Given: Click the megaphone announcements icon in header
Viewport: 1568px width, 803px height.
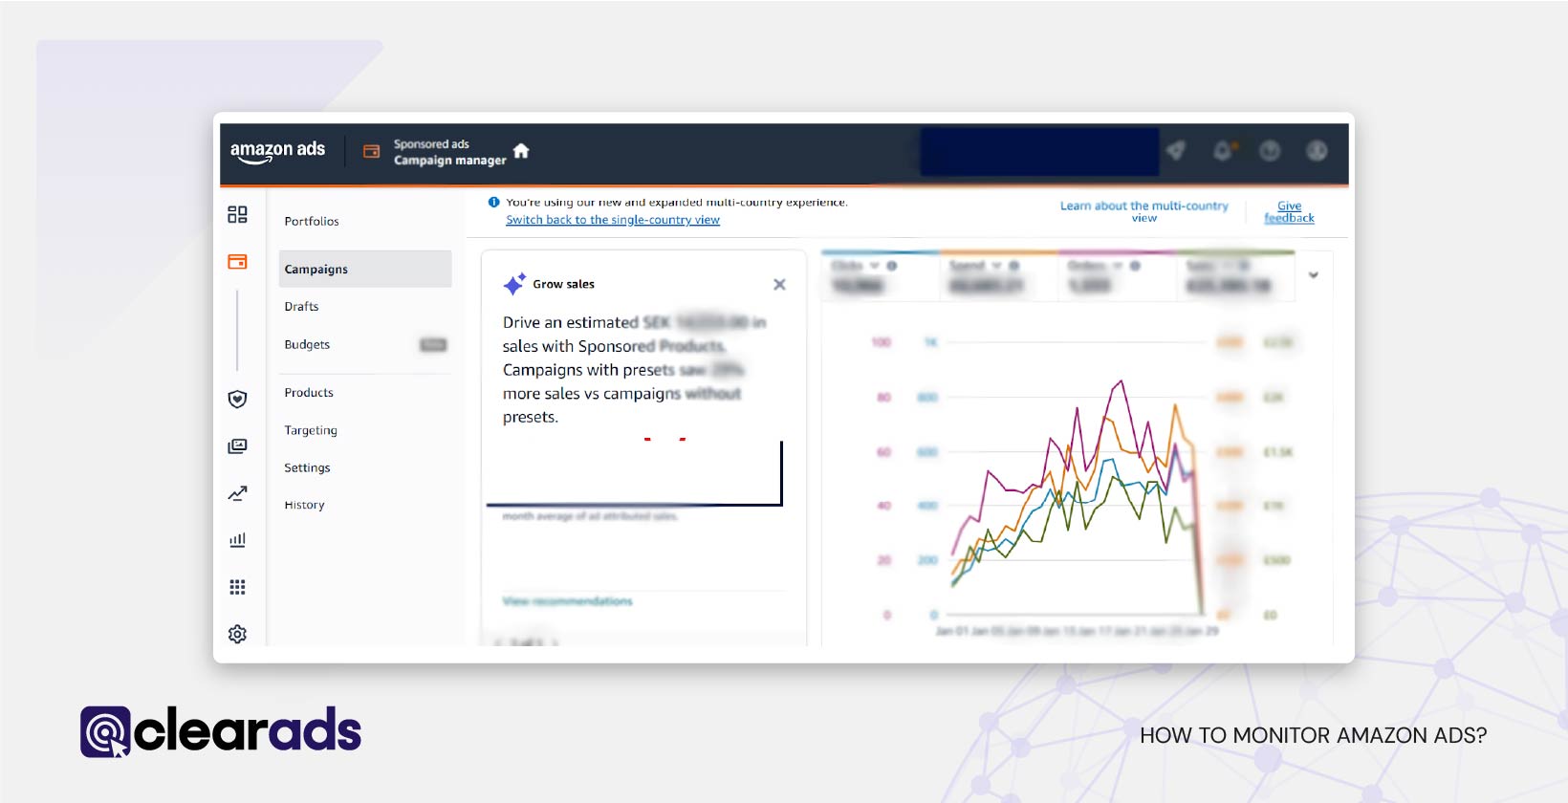Looking at the screenshot, I should [x=1176, y=150].
